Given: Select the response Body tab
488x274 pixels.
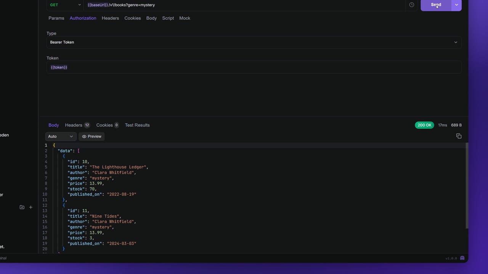Looking at the screenshot, I should click(x=54, y=125).
